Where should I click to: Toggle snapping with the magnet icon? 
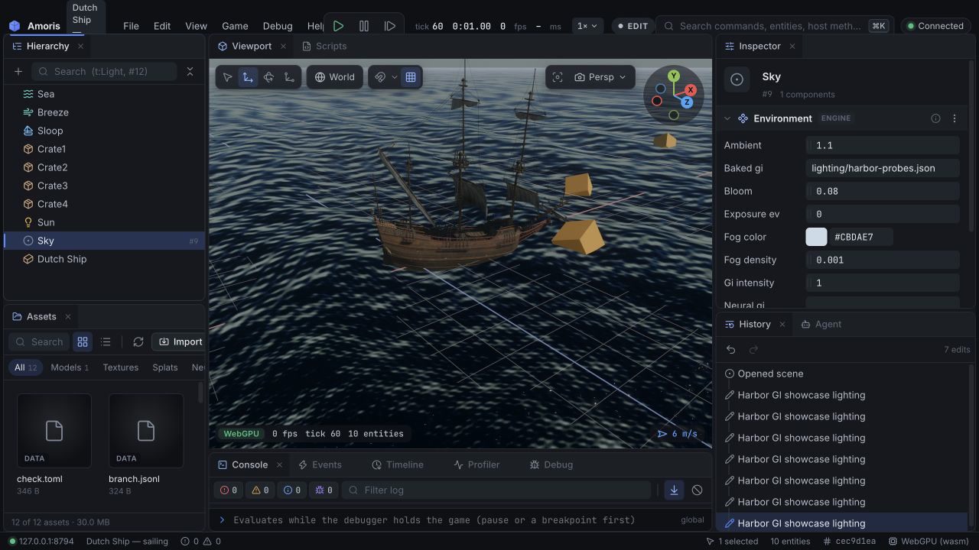click(x=380, y=77)
